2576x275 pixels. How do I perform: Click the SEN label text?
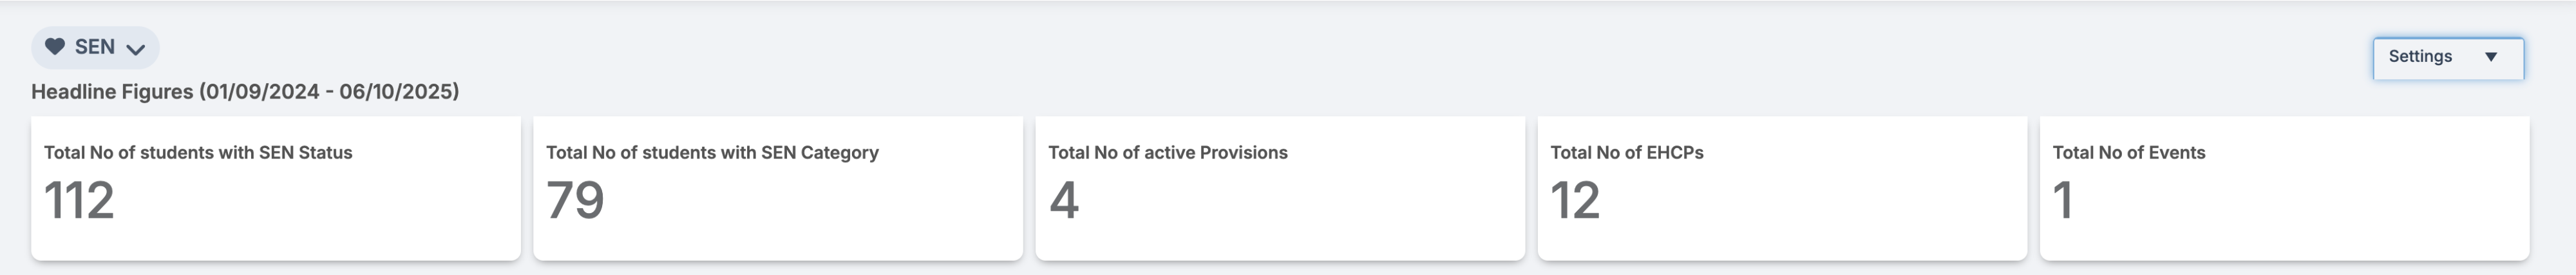pyautogui.click(x=95, y=47)
